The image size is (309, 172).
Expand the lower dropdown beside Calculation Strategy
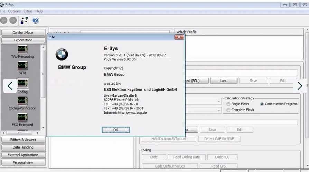pos(219,111)
